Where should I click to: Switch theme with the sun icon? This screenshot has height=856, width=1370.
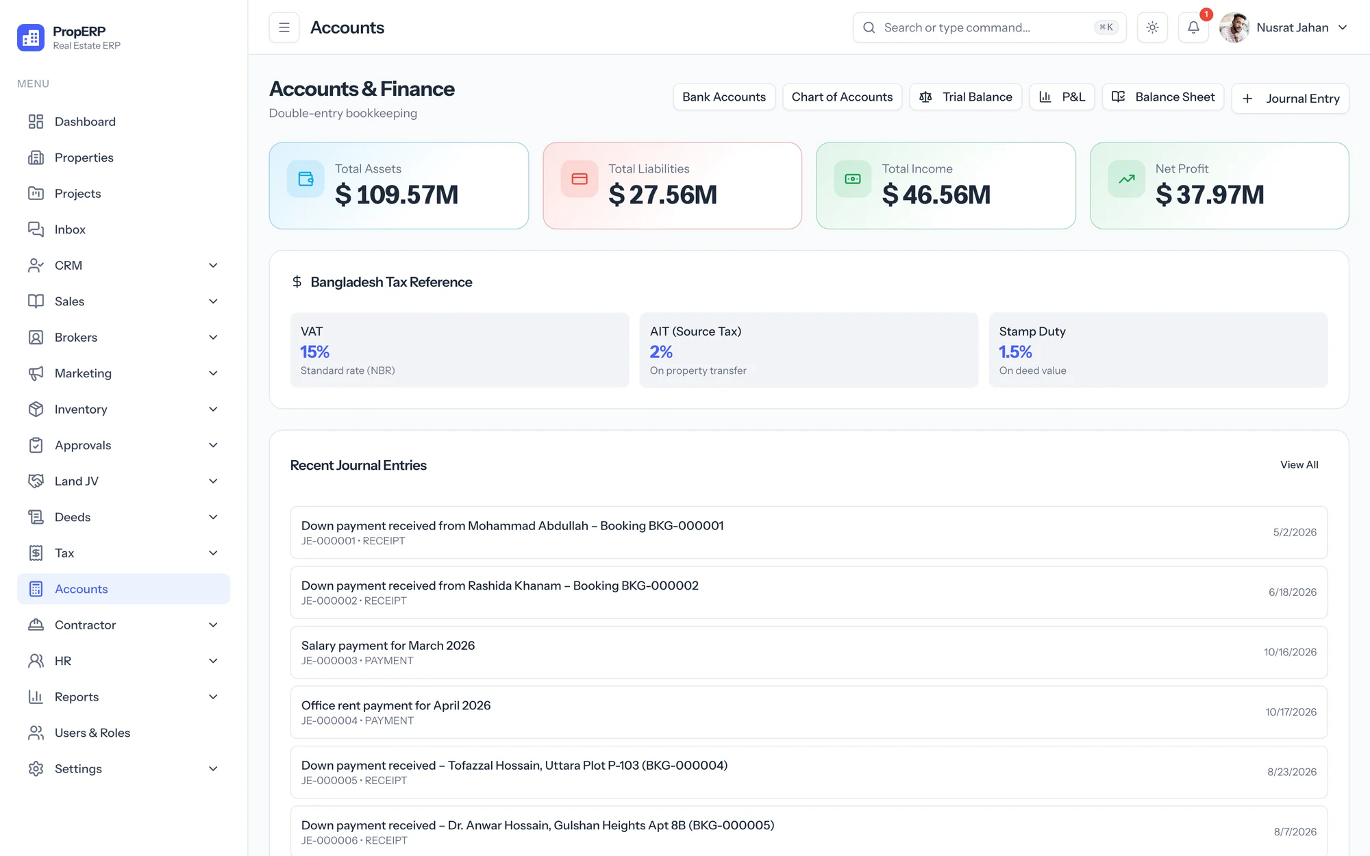coord(1152,27)
